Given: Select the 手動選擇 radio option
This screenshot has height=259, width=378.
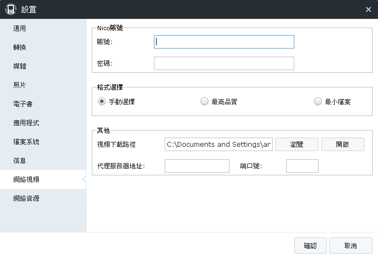Looking at the screenshot, I should pos(101,101).
